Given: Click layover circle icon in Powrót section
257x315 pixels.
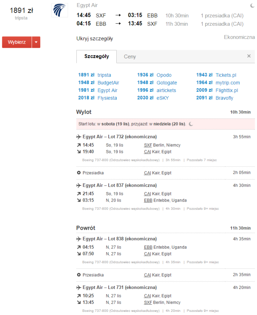Looking at the screenshot, I should click(x=79, y=275).
